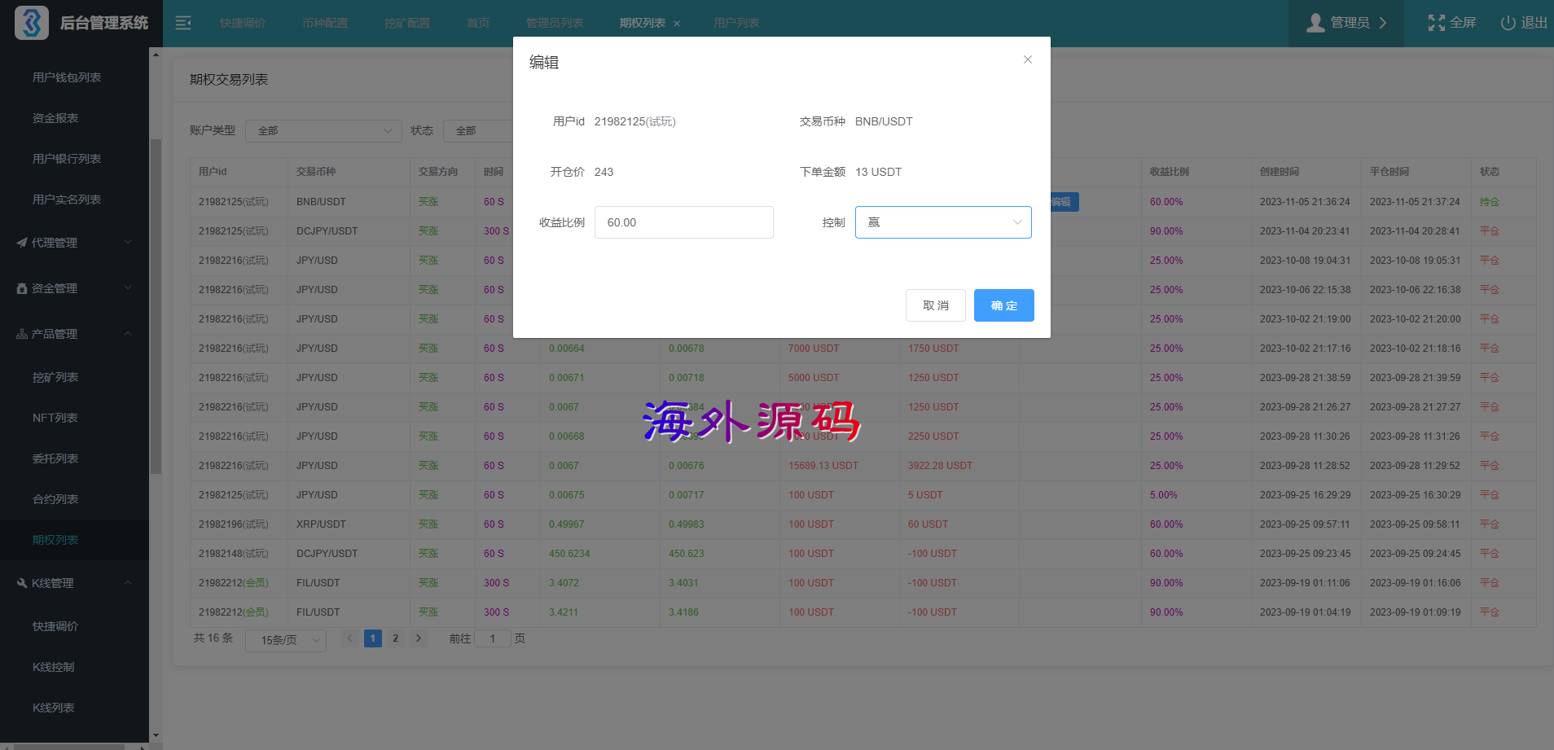
Task: Close the 期权列表 tab with its x
Action: [x=677, y=24]
